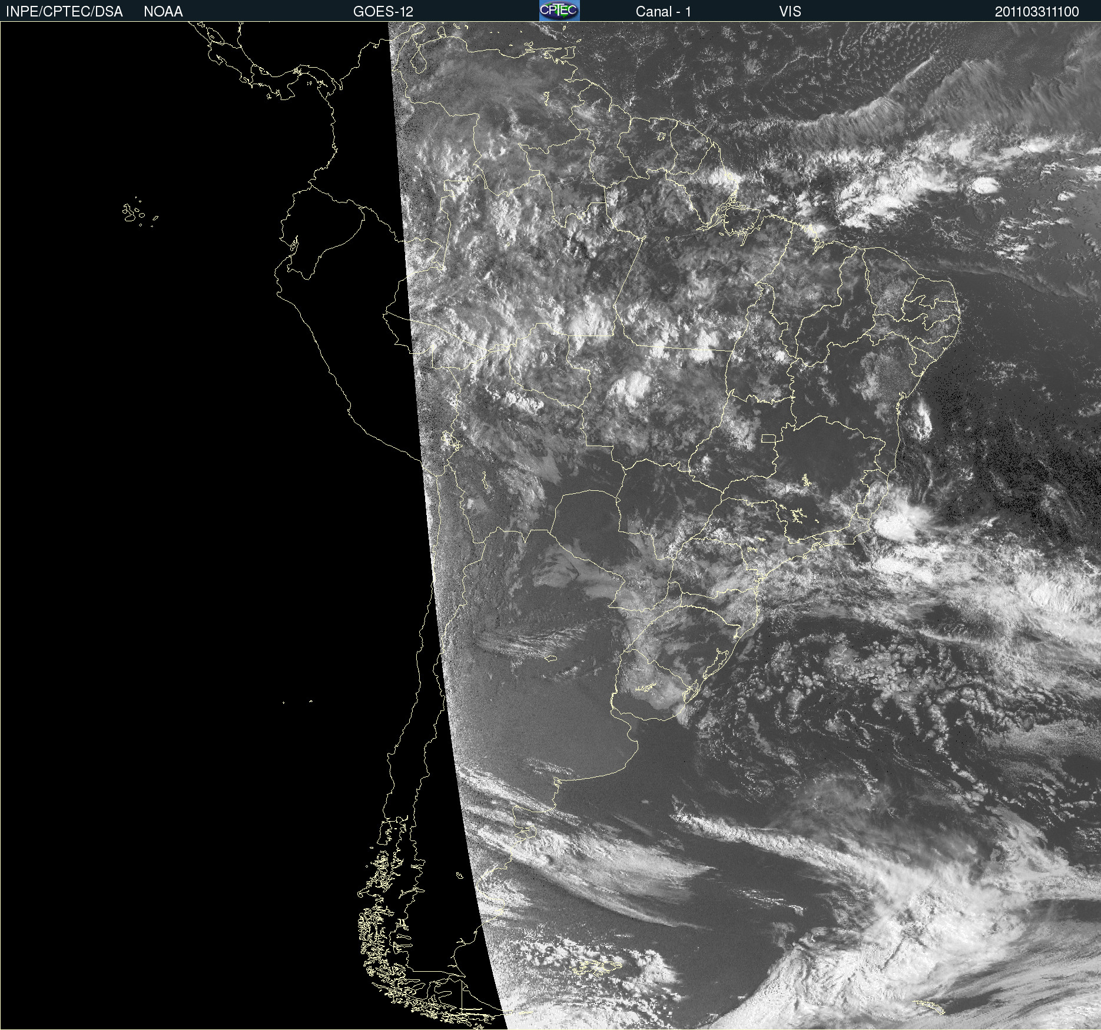This screenshot has height=1030, width=1101.
Task: Click the CPTEC logo in the header
Action: coord(559,11)
